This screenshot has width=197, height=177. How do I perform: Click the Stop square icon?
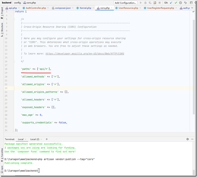point(159,3)
